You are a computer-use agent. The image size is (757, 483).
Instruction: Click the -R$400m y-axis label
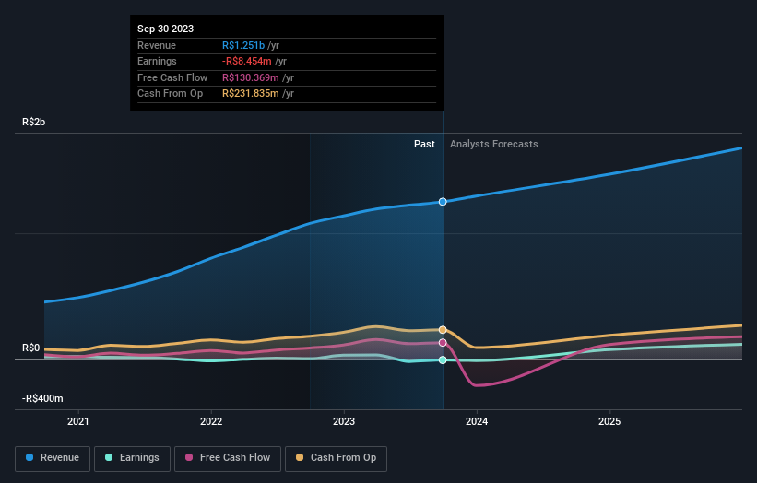(x=42, y=398)
